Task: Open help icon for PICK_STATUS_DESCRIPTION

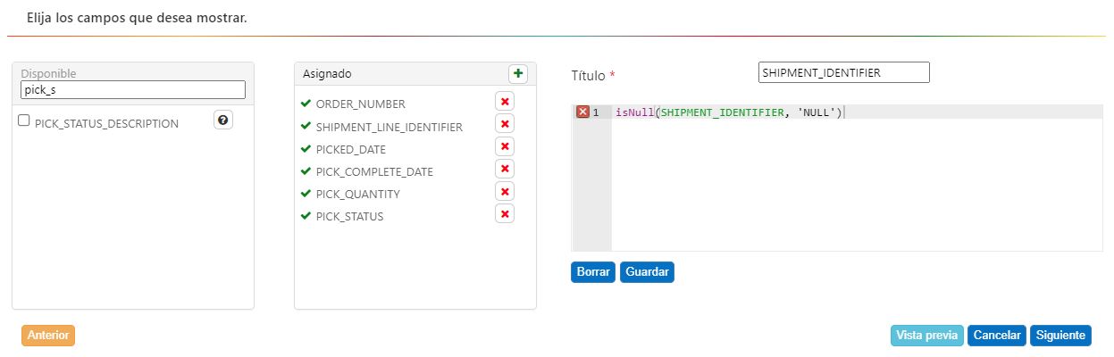Action: click(223, 120)
